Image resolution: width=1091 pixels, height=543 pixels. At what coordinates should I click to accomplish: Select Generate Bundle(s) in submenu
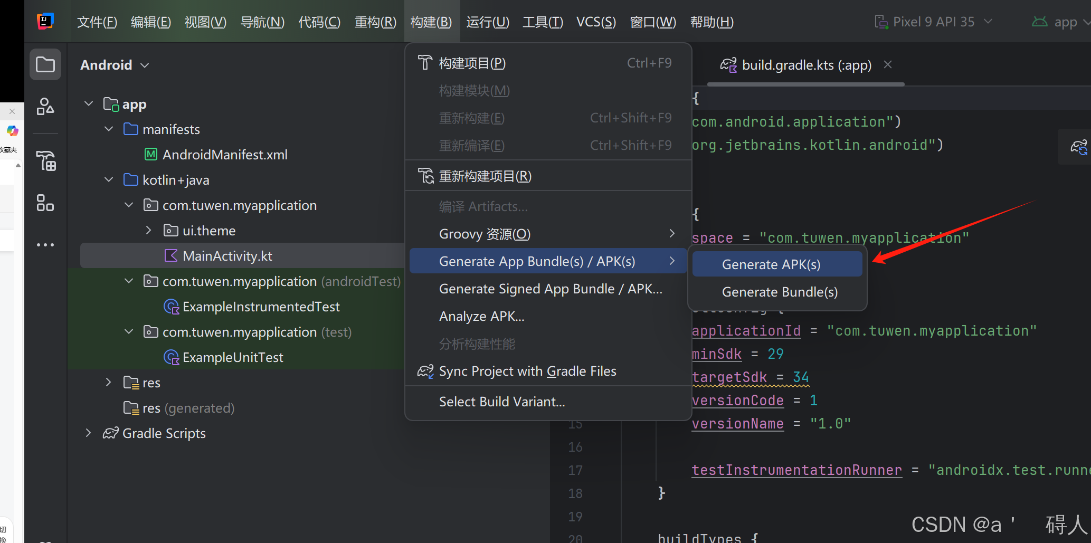pos(777,292)
